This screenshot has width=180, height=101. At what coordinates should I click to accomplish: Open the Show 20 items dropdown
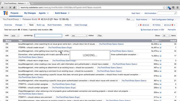(x=166, y=36)
